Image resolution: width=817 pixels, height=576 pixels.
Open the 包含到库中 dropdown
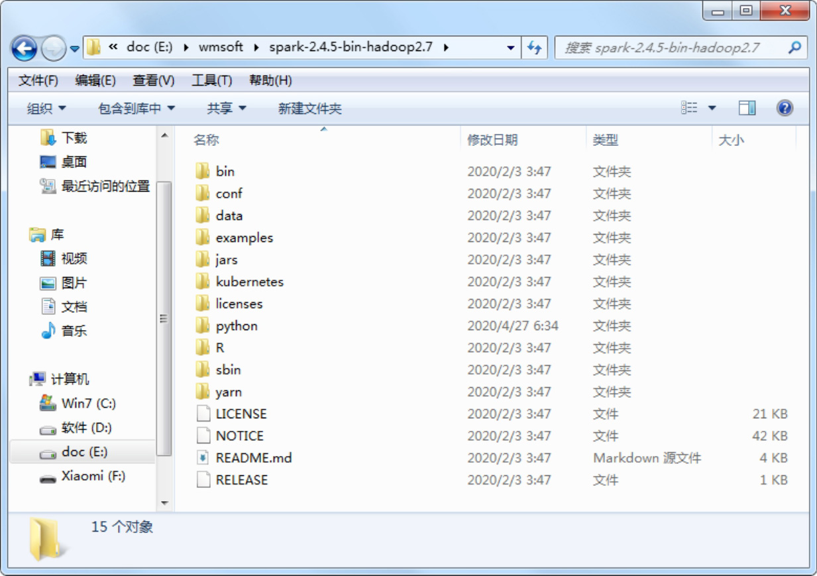tap(136, 108)
